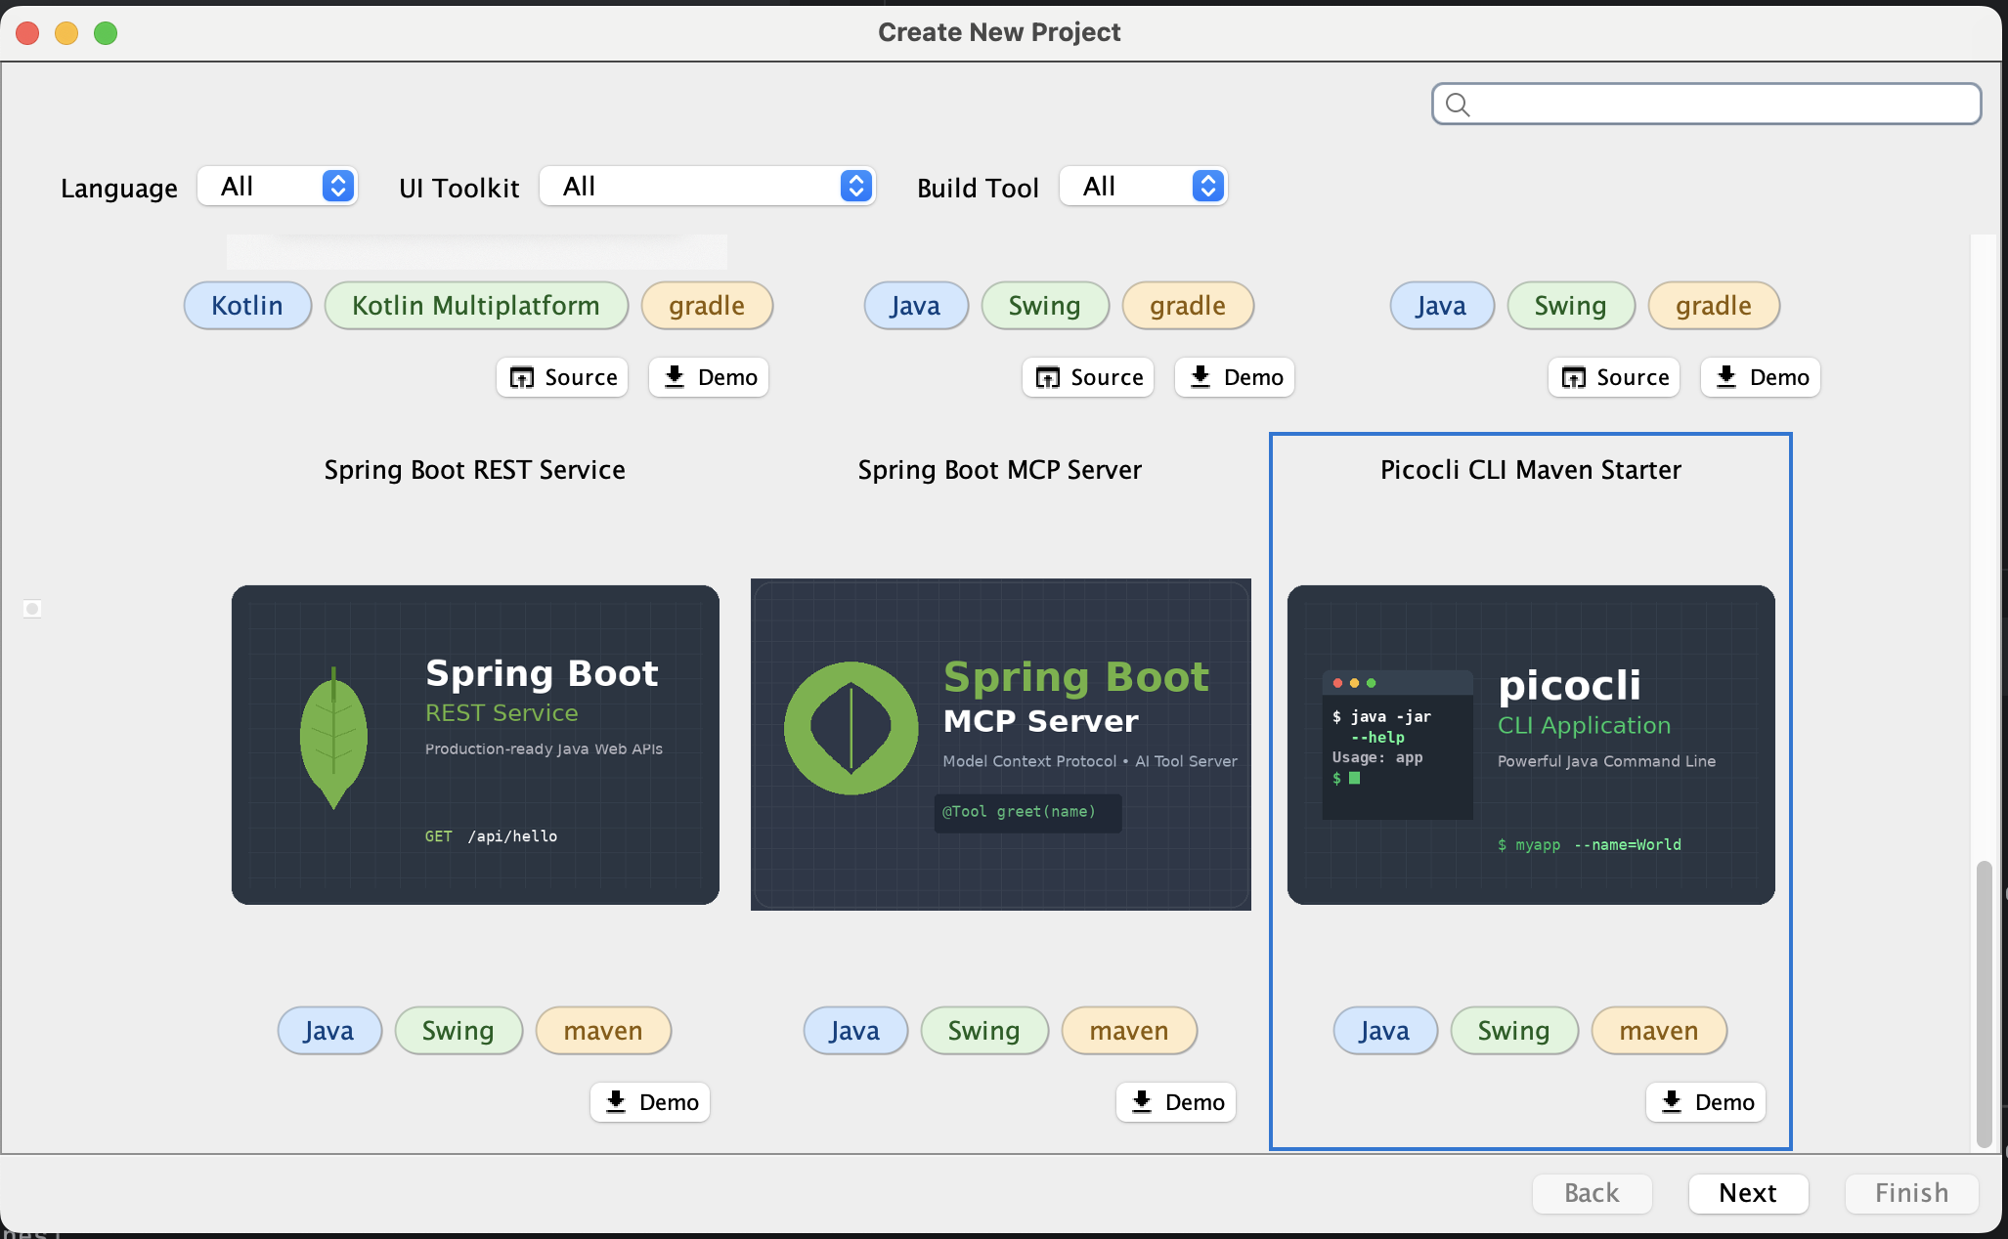Click the maven tag under Spring Boot MCP Server

1129,1031
